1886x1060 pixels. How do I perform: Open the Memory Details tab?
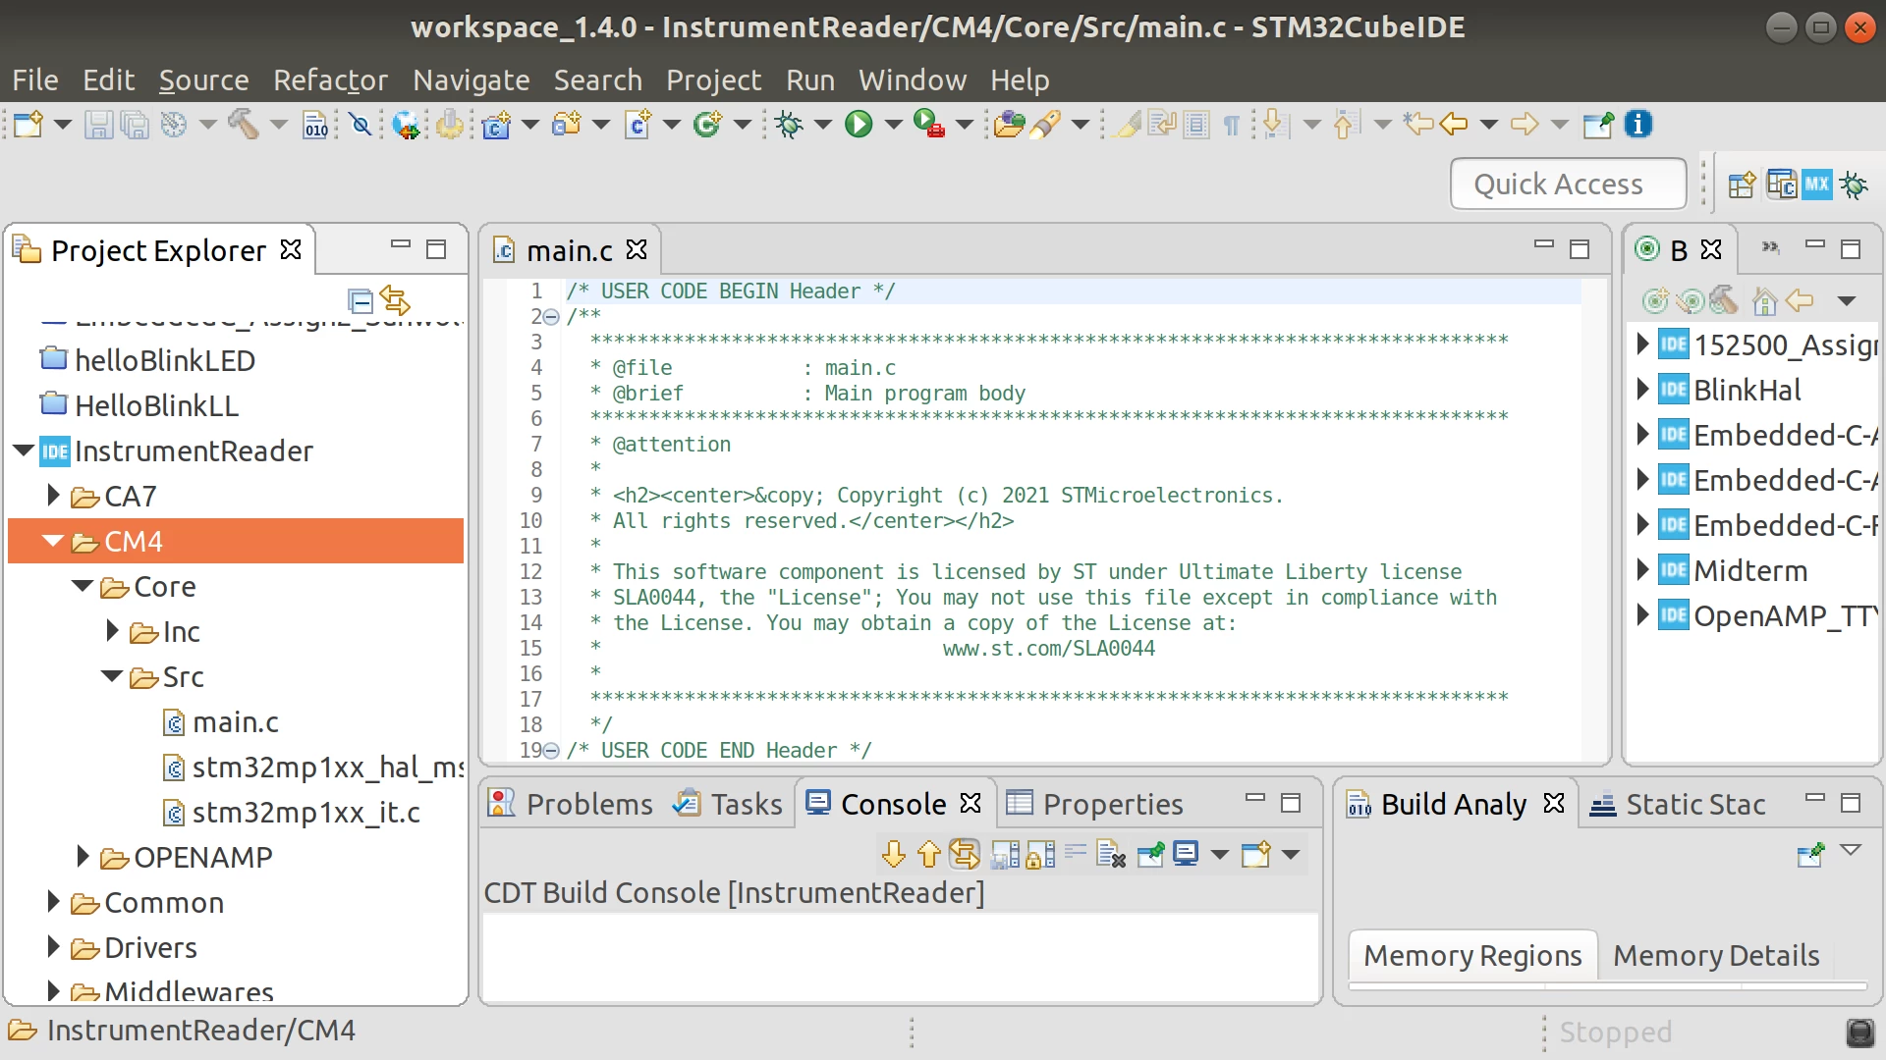[x=1716, y=955]
